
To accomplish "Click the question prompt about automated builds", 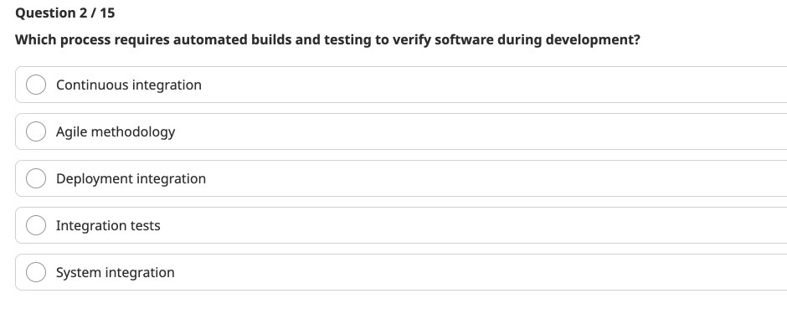I will 327,39.
